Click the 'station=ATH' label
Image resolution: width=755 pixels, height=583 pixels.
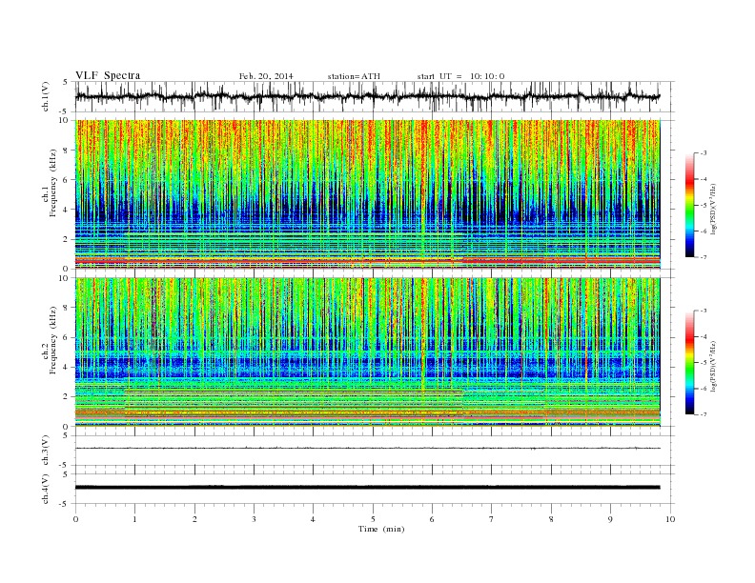(x=354, y=76)
